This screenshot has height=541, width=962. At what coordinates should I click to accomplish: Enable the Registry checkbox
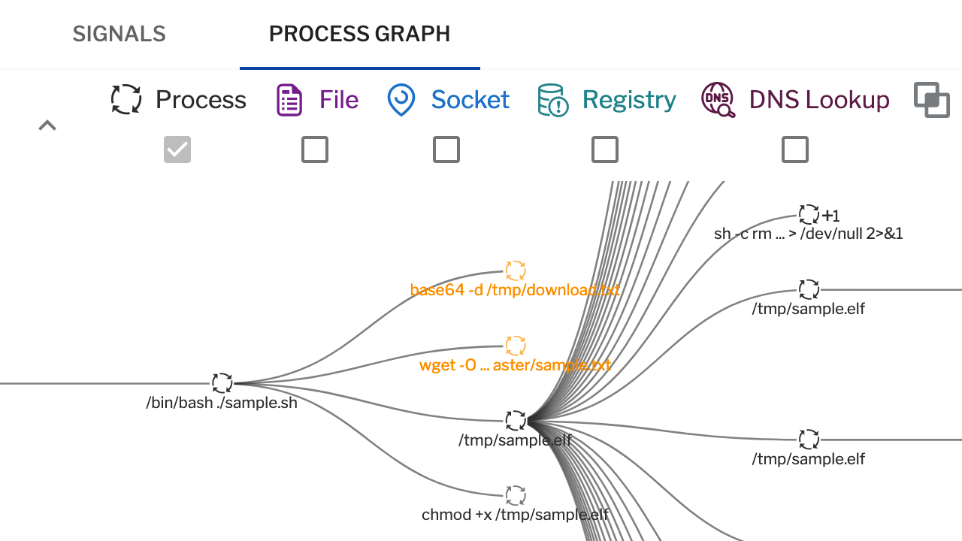pyautogui.click(x=605, y=150)
